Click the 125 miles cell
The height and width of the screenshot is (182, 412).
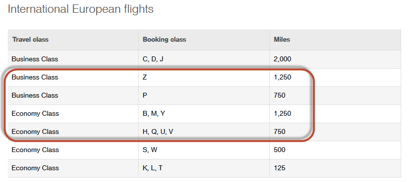[x=279, y=168]
